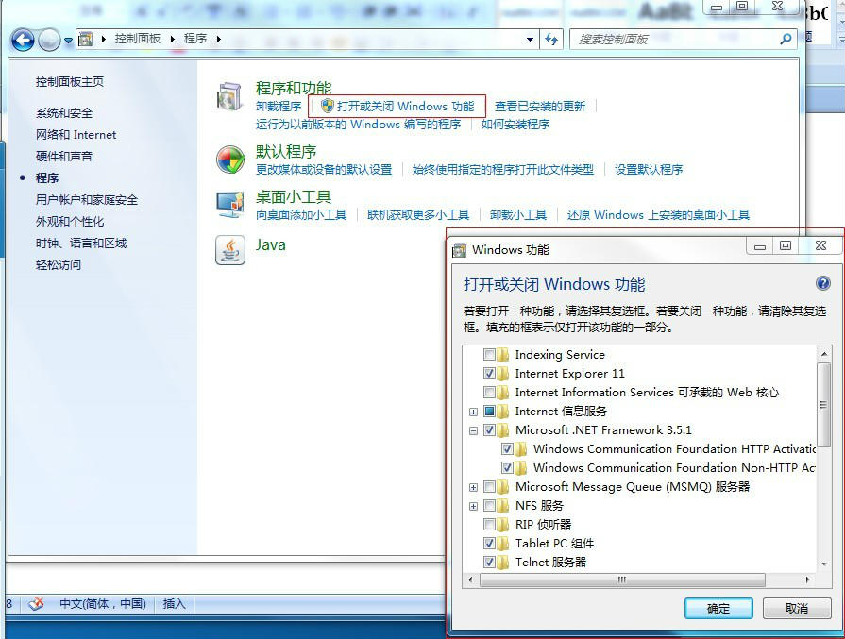Open 更改媒体或设备的默认设置 link
Screen dimensions: 845x639
click(324, 170)
